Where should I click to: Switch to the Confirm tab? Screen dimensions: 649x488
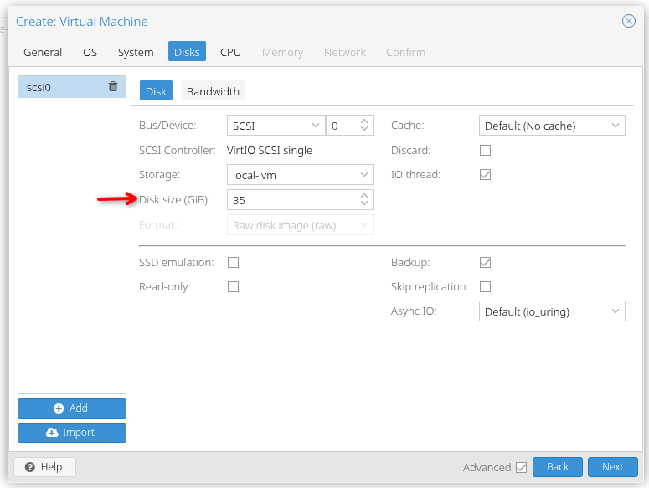tap(405, 52)
